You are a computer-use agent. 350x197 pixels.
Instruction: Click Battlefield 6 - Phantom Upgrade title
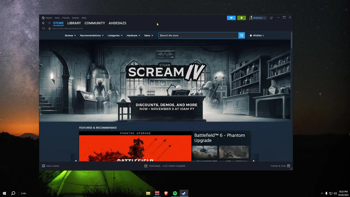pos(220,138)
